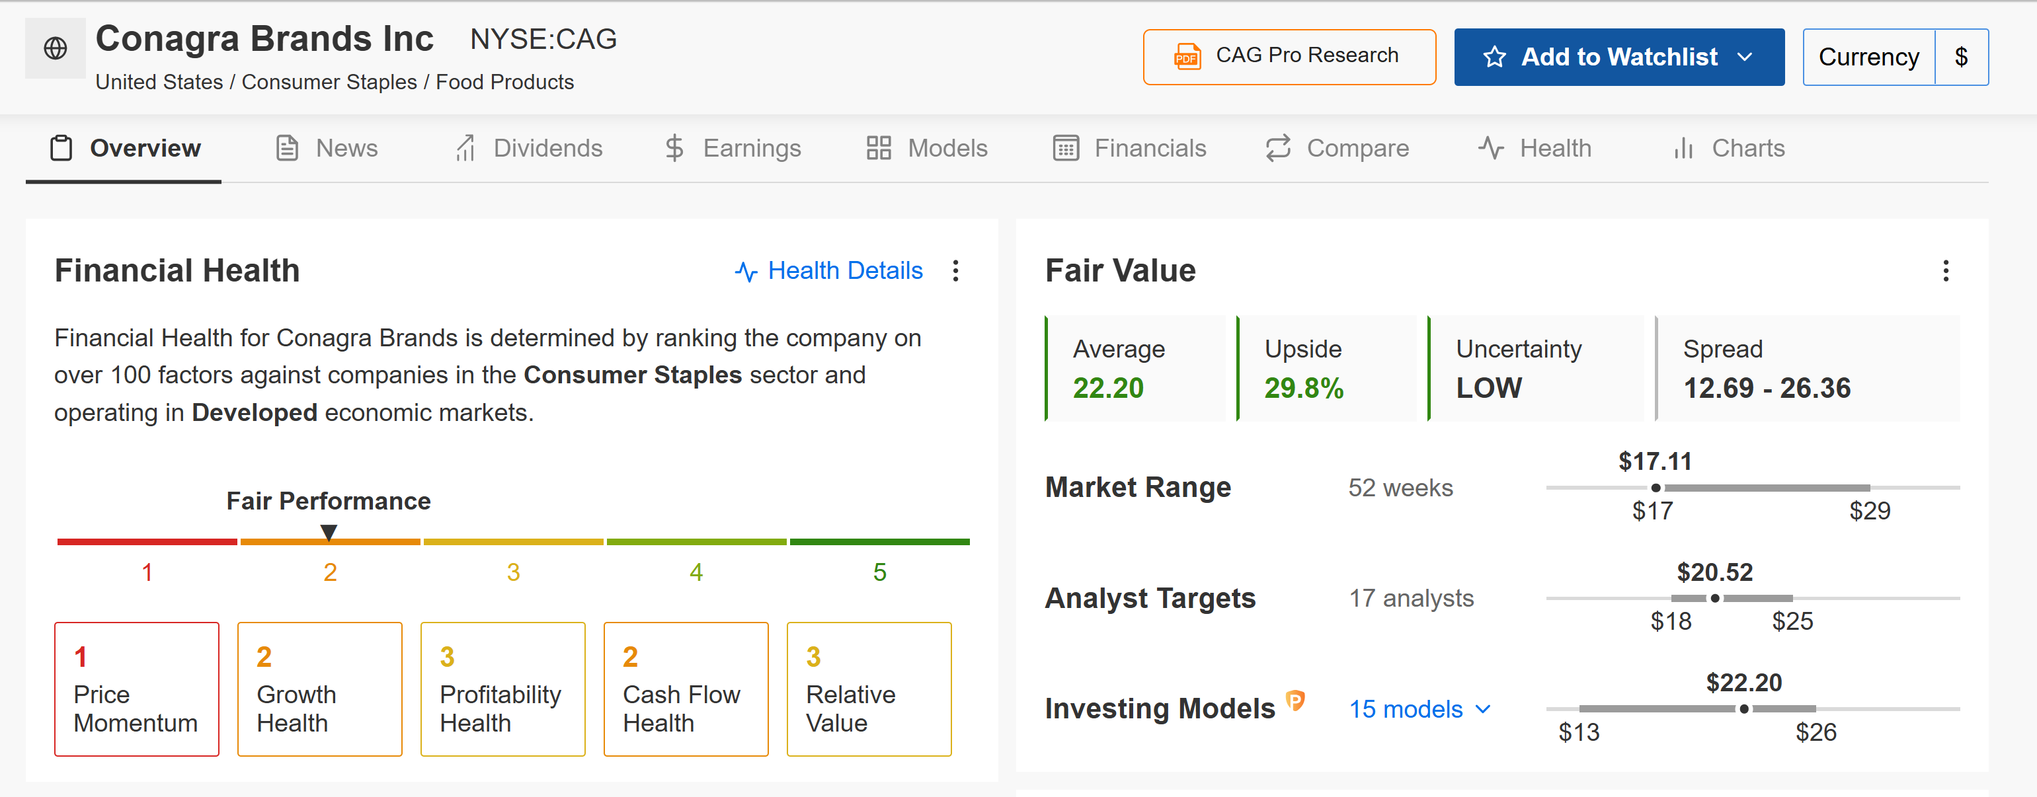
Task: Click the Pro badge next to Investing Models
Action: click(1295, 700)
